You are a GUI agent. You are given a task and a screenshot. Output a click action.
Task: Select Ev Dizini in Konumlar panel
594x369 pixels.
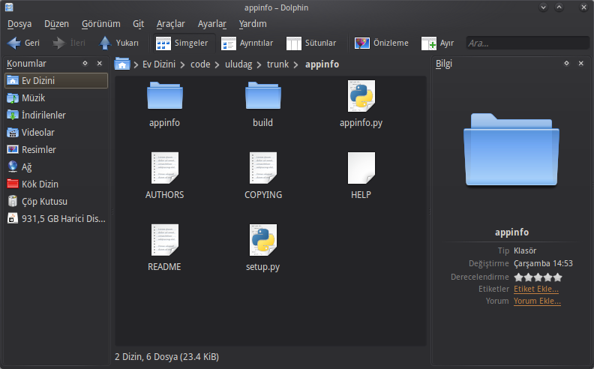click(x=56, y=81)
